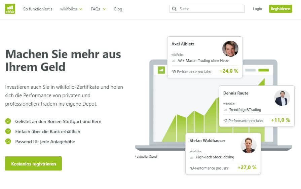This screenshot has width=301, height=189.
Task: Click Ø-Performance pro Jahr label in Stefan Waldhauser card
Action: click(210, 168)
